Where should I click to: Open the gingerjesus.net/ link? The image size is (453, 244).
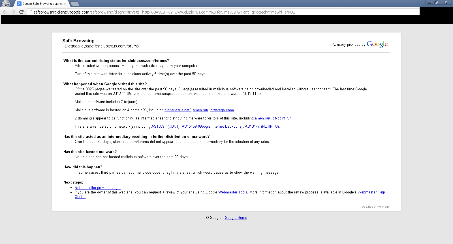[178, 110]
